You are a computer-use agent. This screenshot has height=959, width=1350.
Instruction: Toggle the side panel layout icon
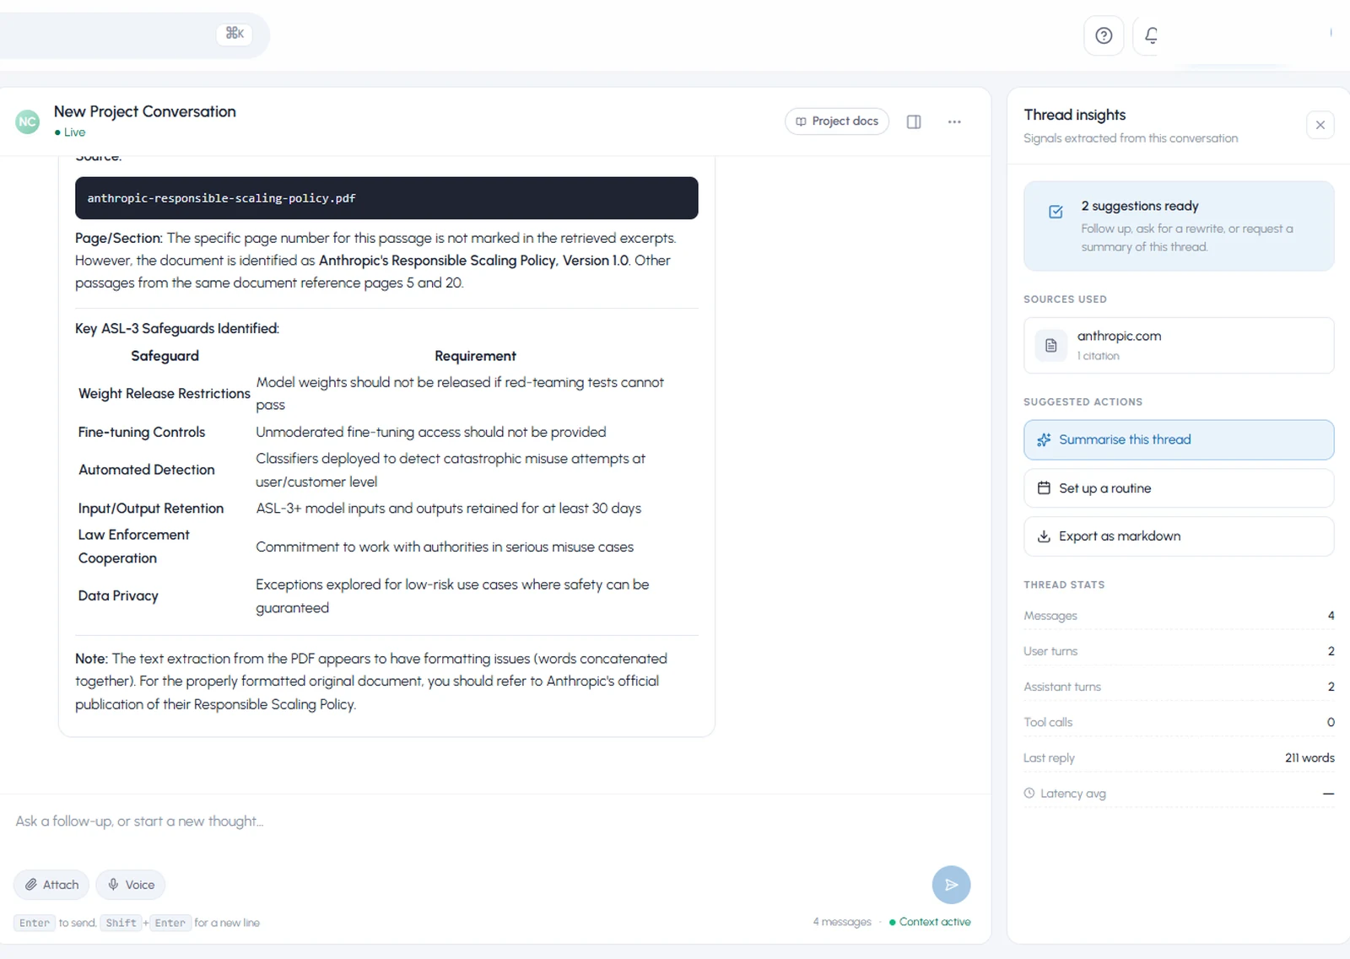(914, 121)
